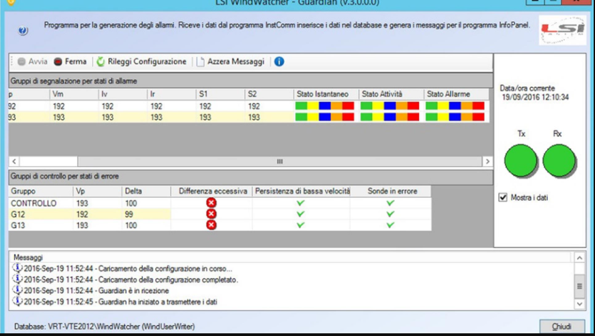Click the greyed Avvia toolbar button
The image size is (595, 336).
pyautogui.click(x=33, y=62)
